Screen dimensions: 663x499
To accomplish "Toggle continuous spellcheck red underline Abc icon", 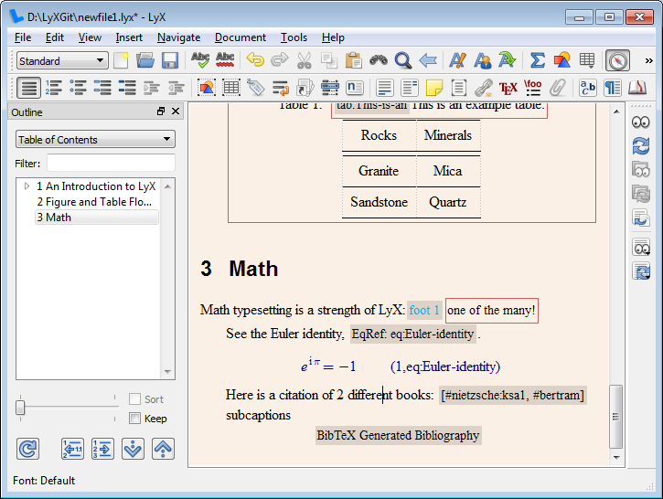I will click(225, 60).
